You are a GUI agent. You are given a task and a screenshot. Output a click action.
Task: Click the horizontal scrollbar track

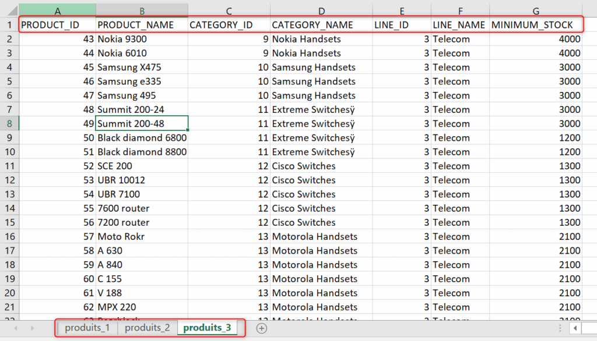589,328
